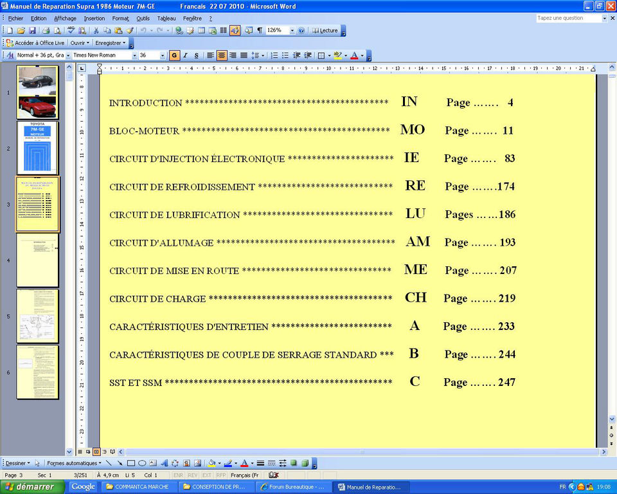Save the document with the floppy disk icon
The height and width of the screenshot is (494, 617).
(32, 30)
